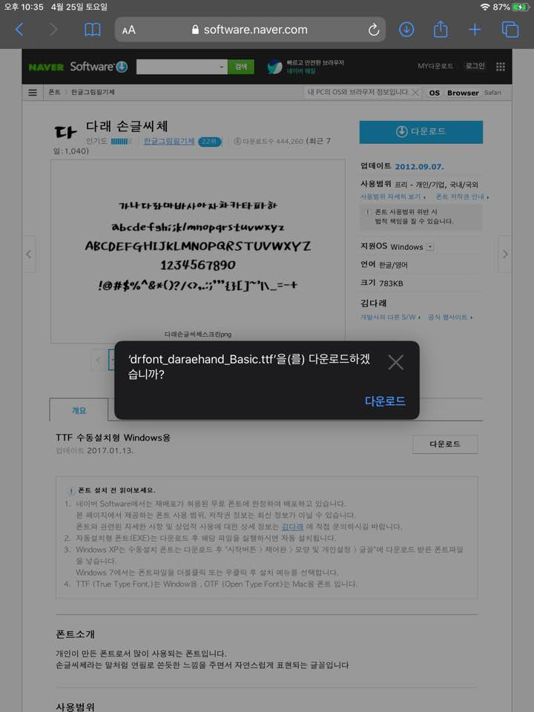
Task: Click the 폰트소개 heading
Action: (75, 634)
